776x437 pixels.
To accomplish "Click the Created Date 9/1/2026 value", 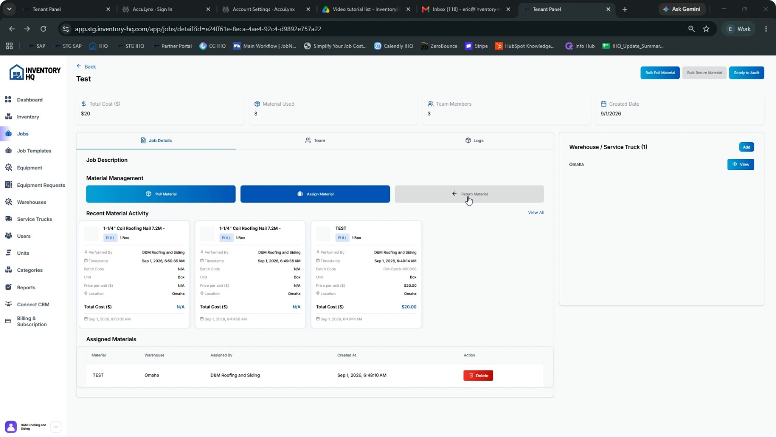I will (x=611, y=114).
